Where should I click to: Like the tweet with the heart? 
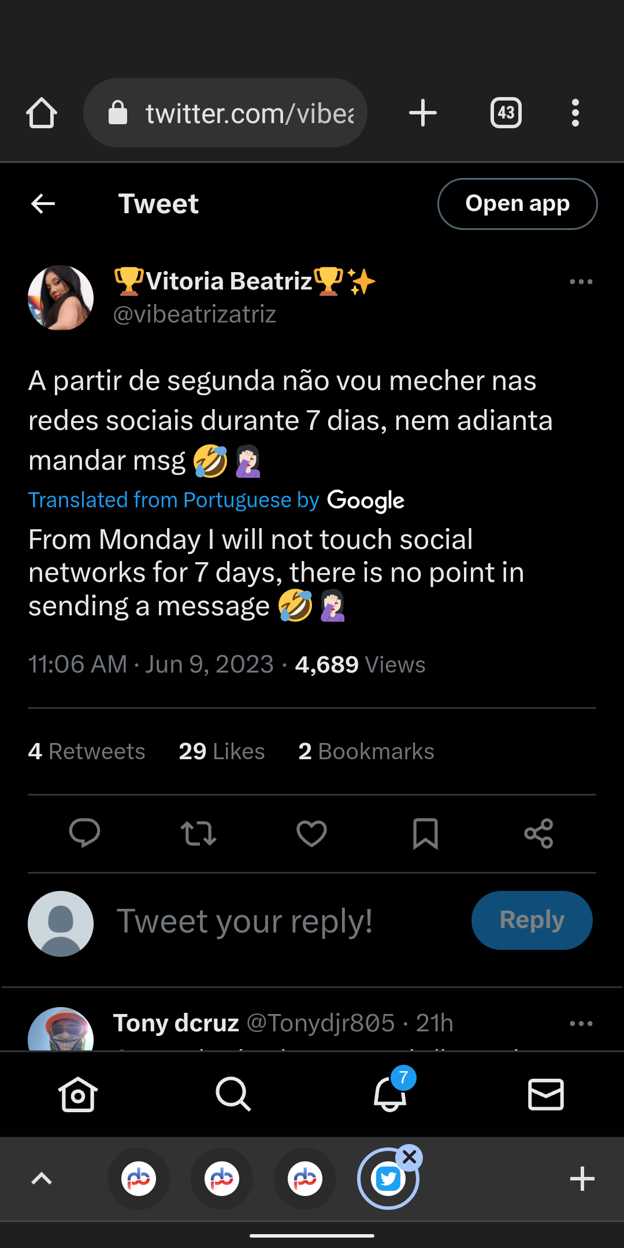point(311,833)
